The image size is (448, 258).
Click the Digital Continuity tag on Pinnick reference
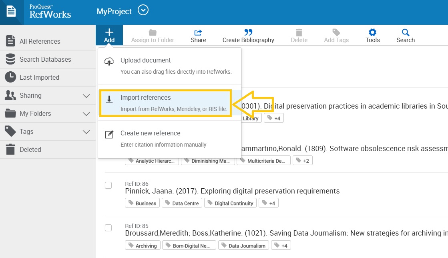(230, 203)
